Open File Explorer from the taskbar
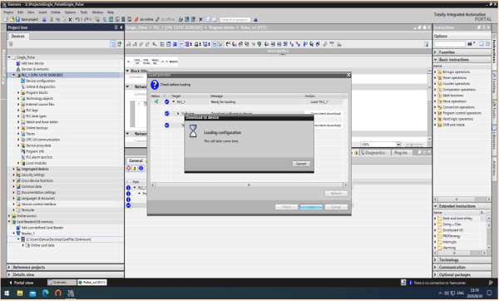 (x=20, y=293)
